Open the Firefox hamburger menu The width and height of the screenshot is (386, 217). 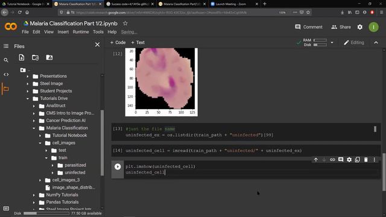(x=381, y=12)
